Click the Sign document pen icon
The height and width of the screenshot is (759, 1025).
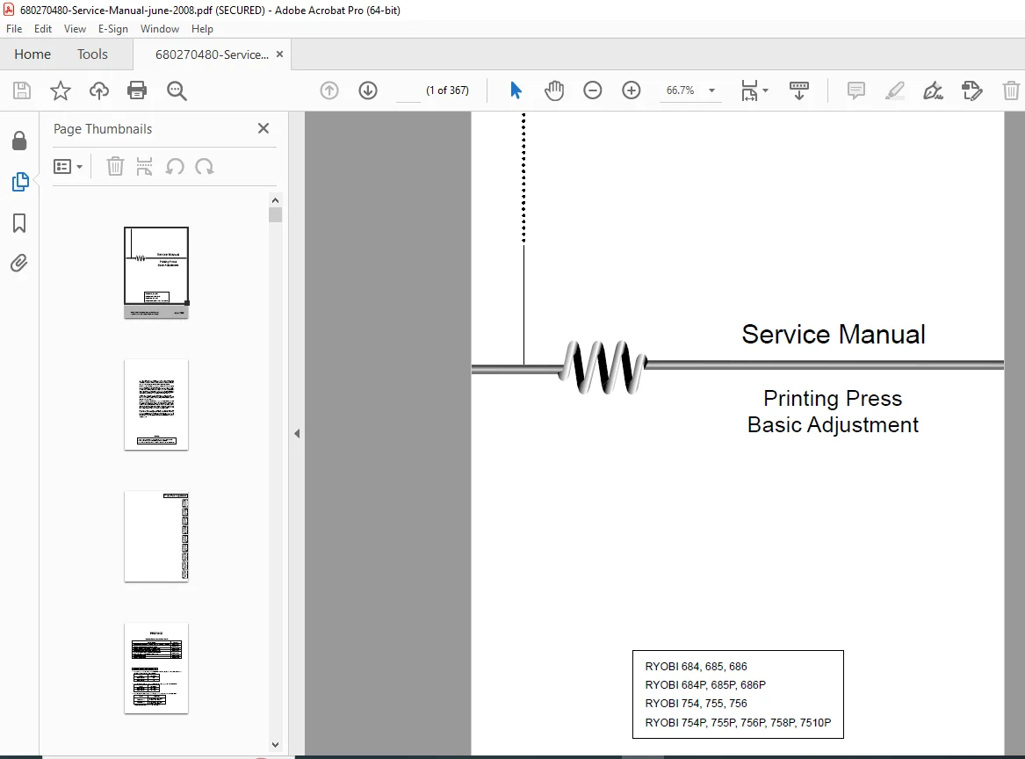tap(933, 90)
